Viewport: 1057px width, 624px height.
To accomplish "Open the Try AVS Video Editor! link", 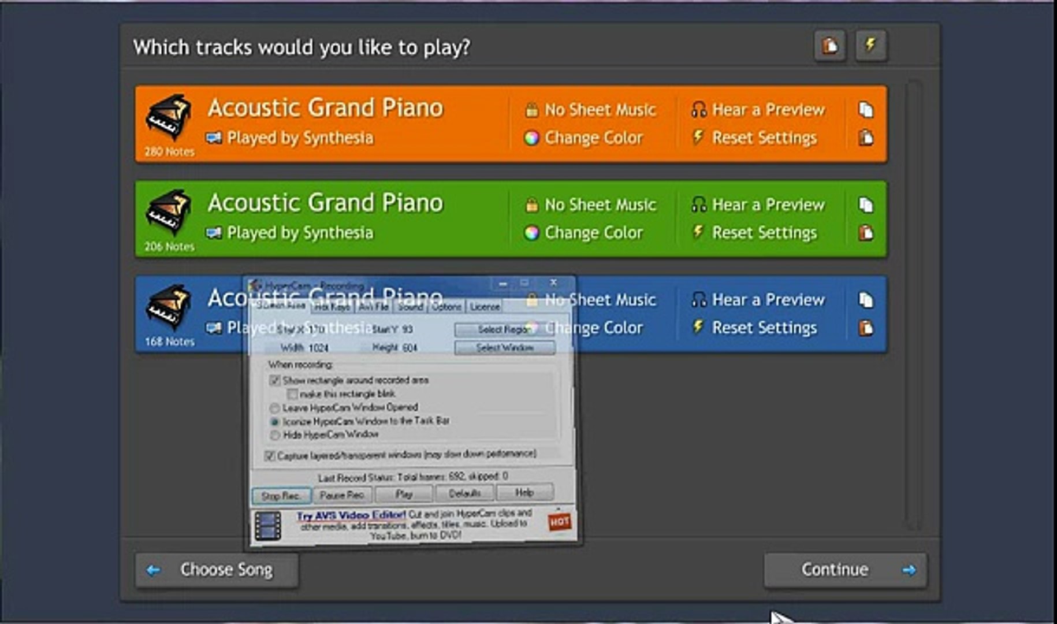I will point(352,515).
